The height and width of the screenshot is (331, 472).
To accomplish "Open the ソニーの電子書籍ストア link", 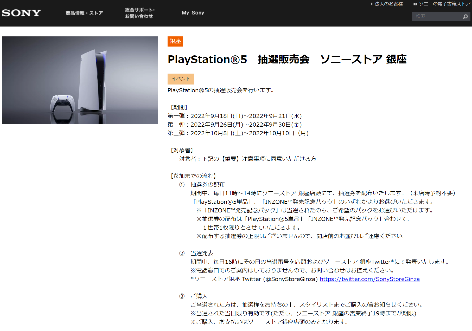I will (x=444, y=4).
